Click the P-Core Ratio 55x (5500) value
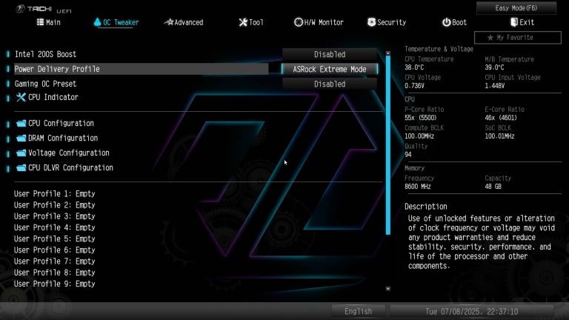Screen dimensions: 569x320 click(421, 118)
